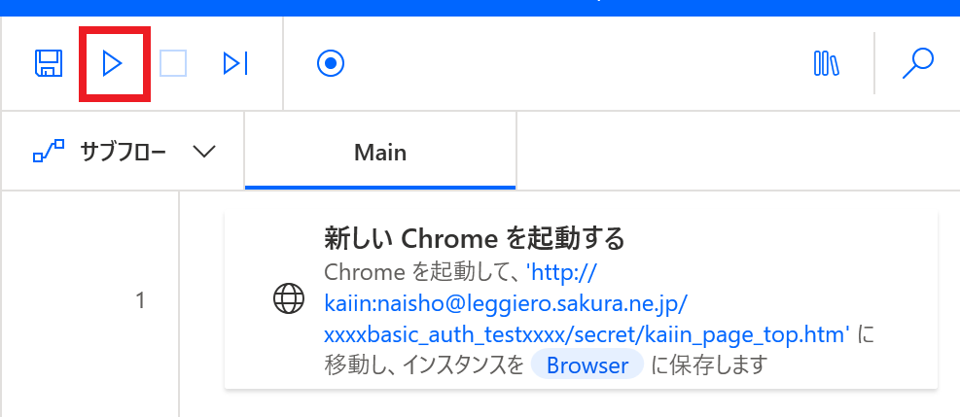The height and width of the screenshot is (417, 960).
Task: Save the flow with the floppy disk icon
Action: [49, 64]
